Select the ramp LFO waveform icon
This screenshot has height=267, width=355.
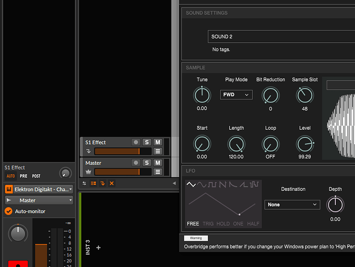tap(244, 184)
